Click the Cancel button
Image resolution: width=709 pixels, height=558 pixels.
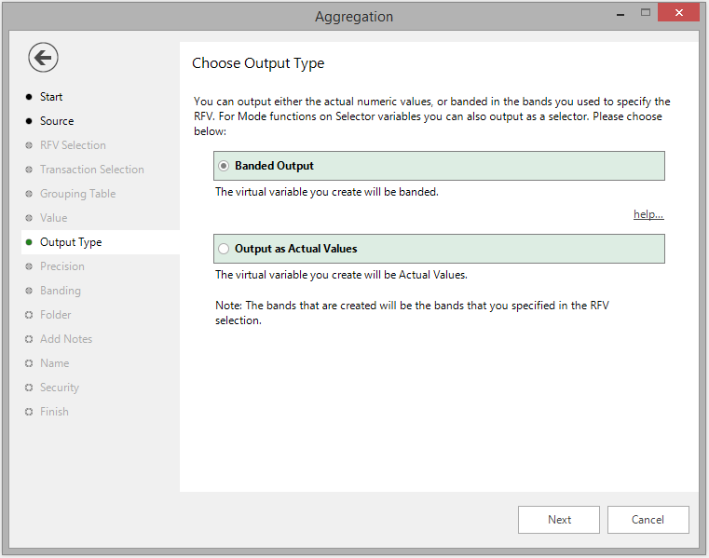pos(648,520)
